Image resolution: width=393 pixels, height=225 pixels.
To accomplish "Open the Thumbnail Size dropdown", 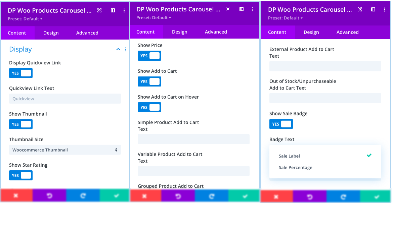I will [65, 150].
